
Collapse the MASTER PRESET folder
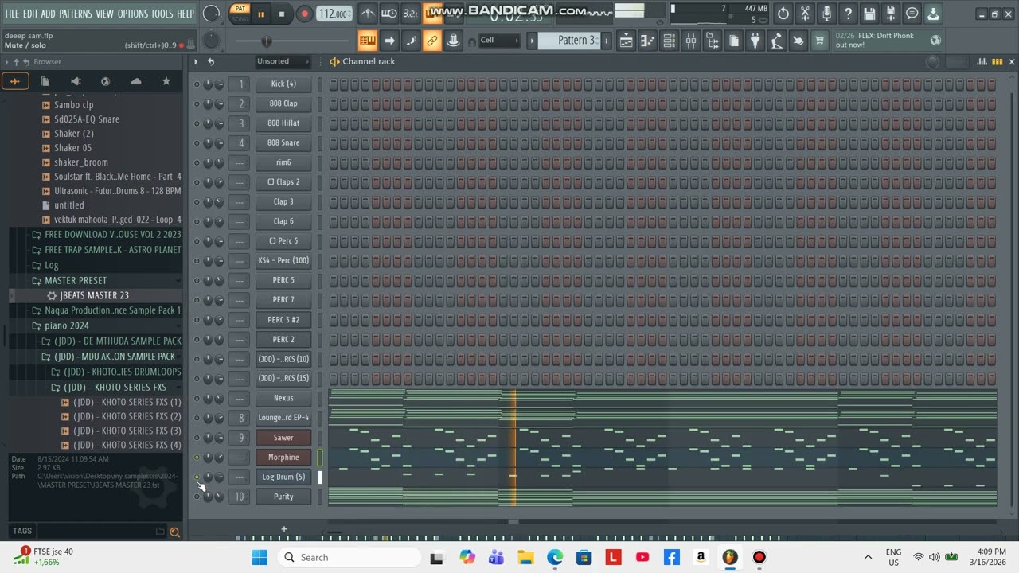click(x=76, y=280)
